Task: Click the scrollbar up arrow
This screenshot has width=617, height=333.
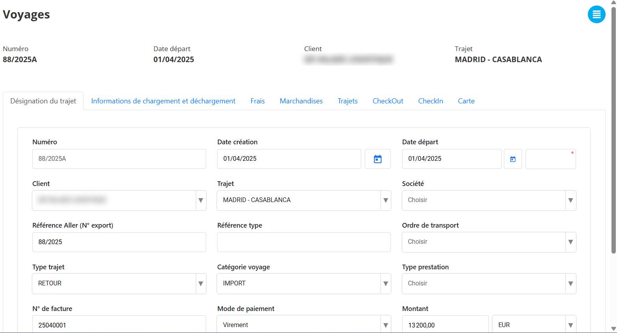Action: click(613, 3)
